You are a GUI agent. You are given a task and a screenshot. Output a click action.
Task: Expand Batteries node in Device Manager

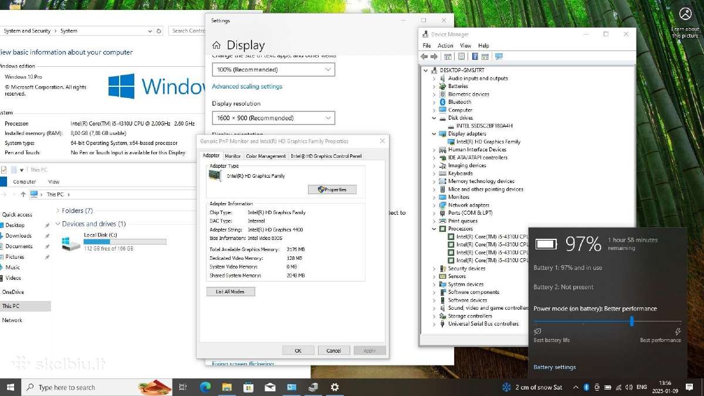pos(434,86)
